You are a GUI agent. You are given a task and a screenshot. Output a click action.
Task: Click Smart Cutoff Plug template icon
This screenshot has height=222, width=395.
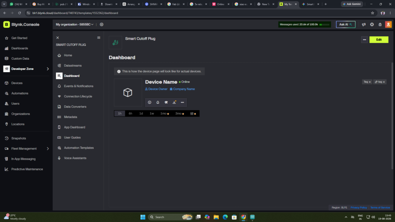(x=115, y=42)
